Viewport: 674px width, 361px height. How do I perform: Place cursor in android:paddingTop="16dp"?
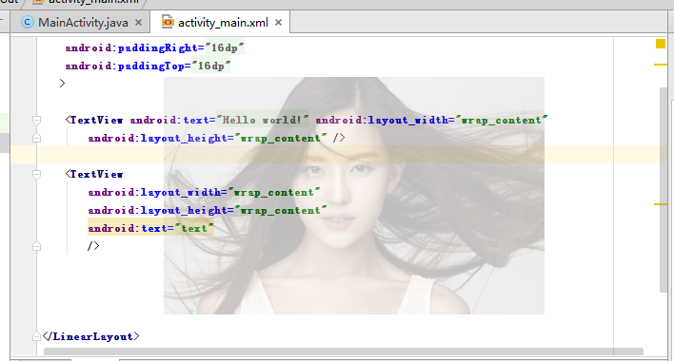(x=148, y=66)
